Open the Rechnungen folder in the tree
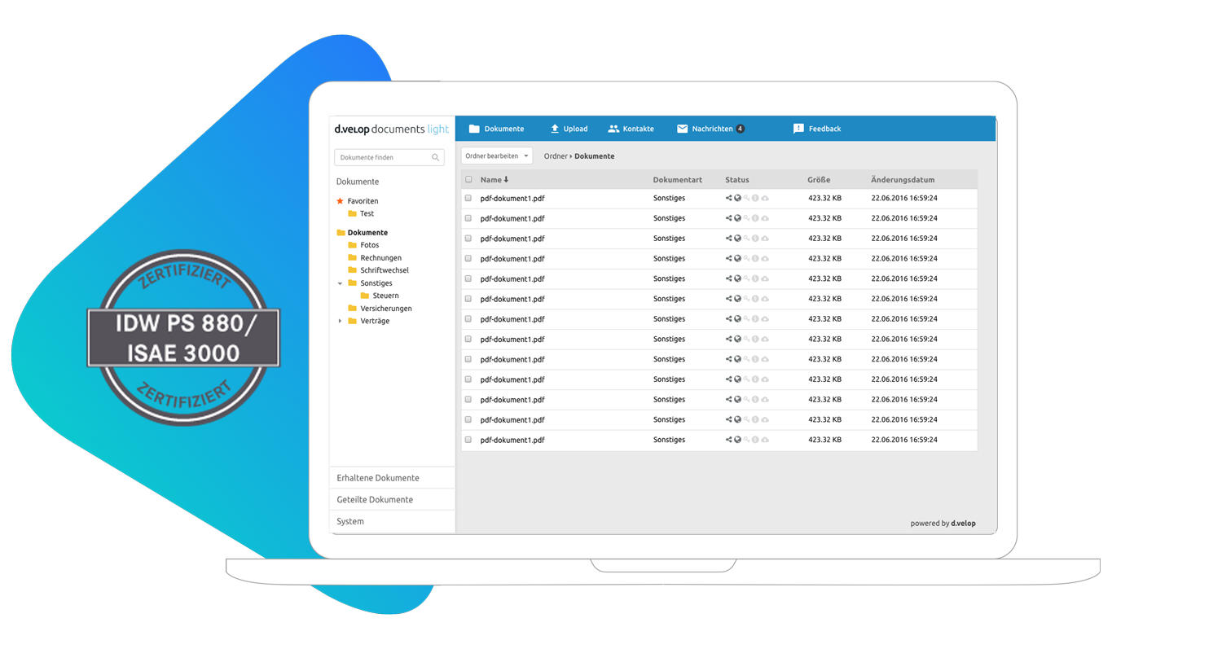Viewport: 1222px width, 662px height. click(380, 258)
